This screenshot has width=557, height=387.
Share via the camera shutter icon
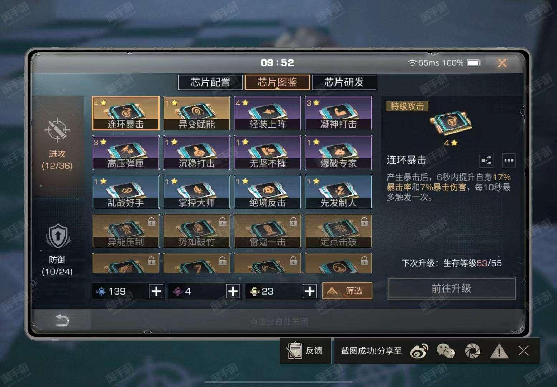[472, 351]
